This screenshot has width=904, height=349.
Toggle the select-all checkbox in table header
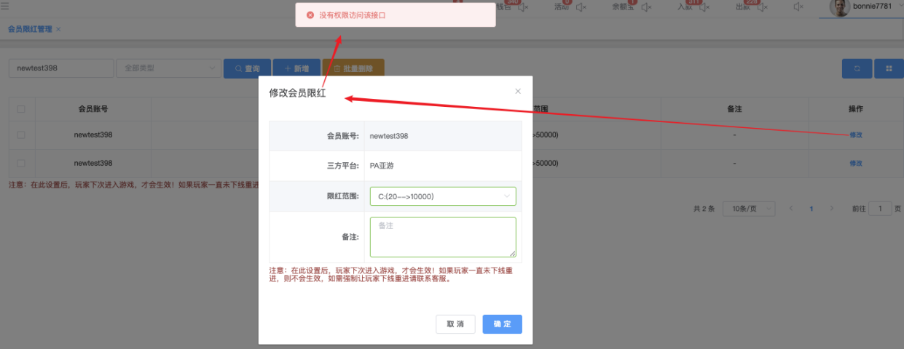click(21, 109)
